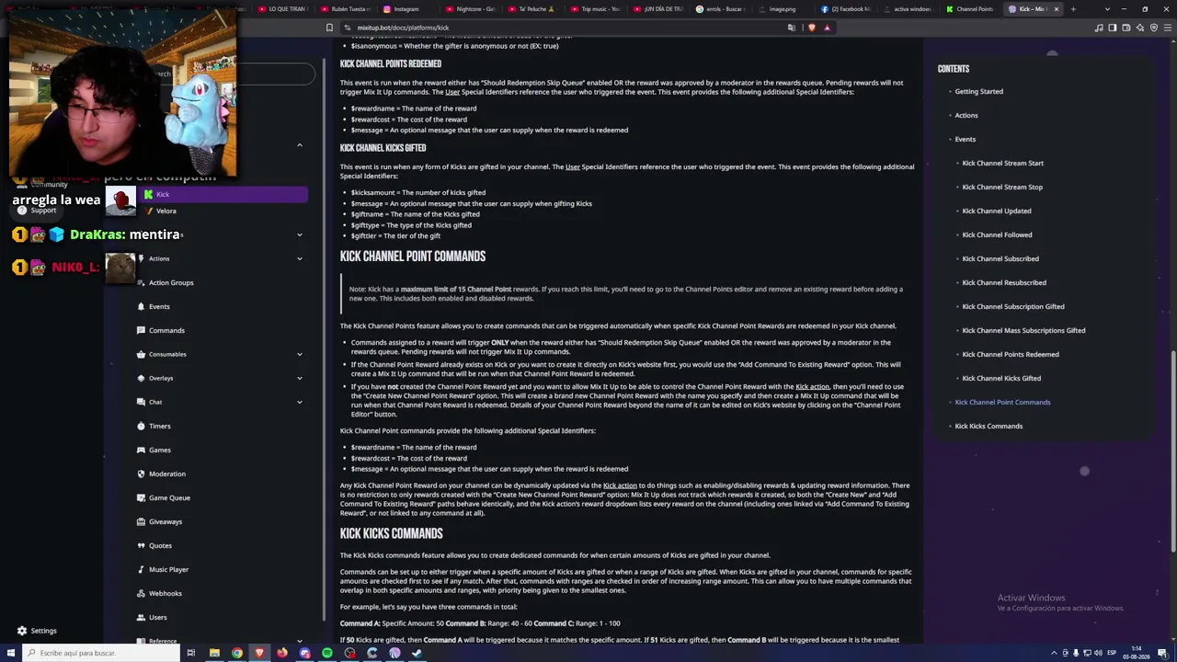Expand the Reference section chevron

299,640
